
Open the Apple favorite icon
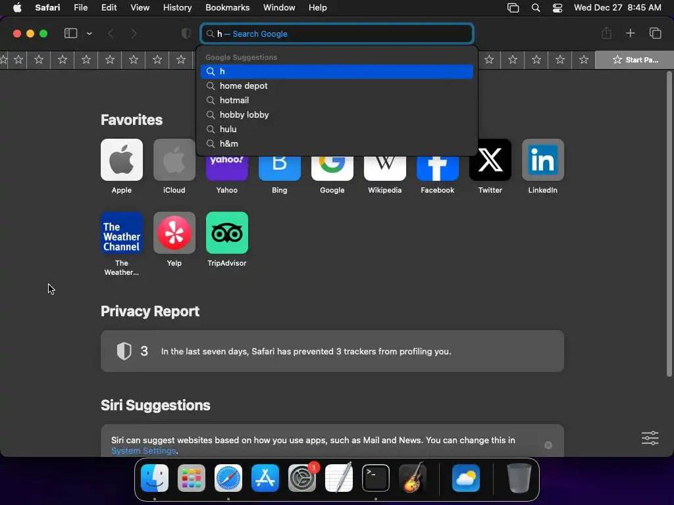pos(122,160)
